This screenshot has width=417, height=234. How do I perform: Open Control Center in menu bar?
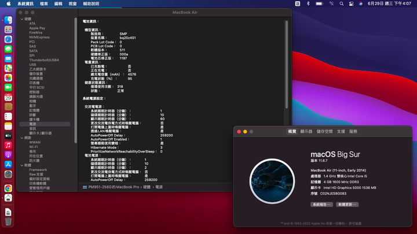point(351,3)
